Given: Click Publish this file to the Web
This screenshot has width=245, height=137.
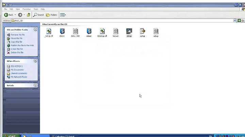Looking at the screenshot, I should (x=22, y=45).
